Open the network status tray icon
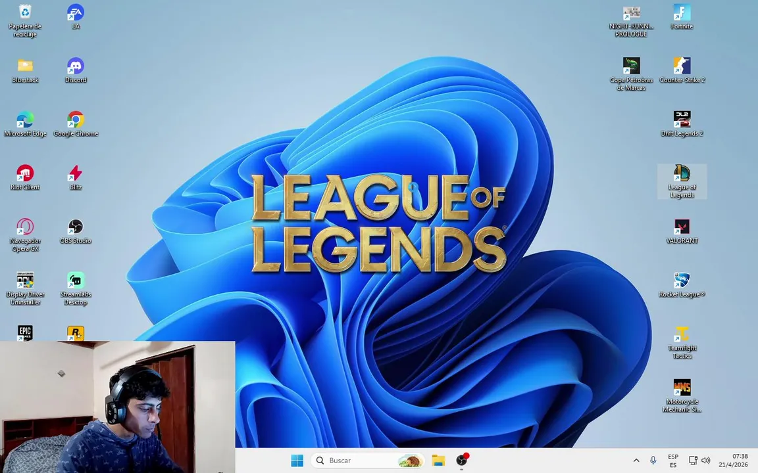This screenshot has width=758, height=473. (693, 461)
